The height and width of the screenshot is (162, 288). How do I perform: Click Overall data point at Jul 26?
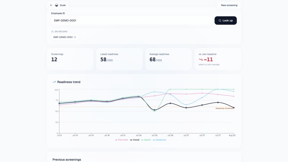coord(170,103)
